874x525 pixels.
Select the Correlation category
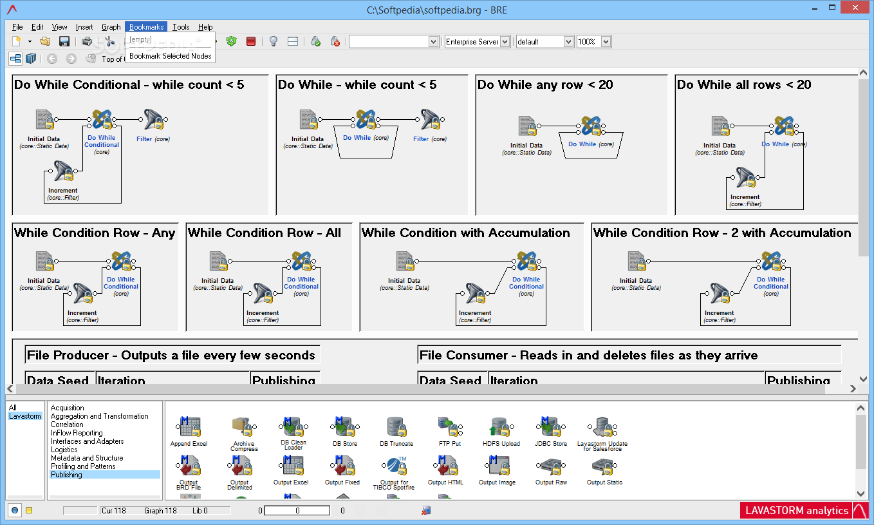pyautogui.click(x=67, y=425)
